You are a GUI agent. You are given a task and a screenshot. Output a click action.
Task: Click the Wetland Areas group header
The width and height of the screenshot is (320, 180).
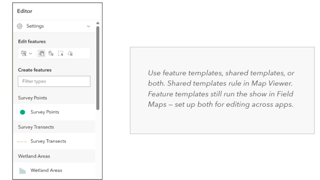[x=34, y=156]
